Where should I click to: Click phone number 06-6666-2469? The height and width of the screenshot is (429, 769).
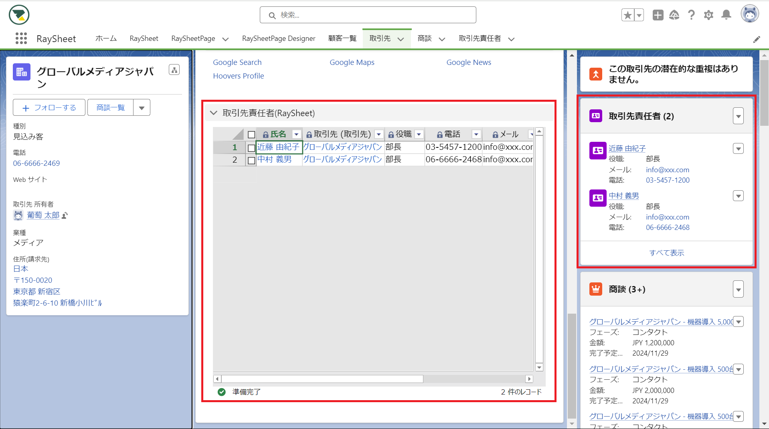36,163
